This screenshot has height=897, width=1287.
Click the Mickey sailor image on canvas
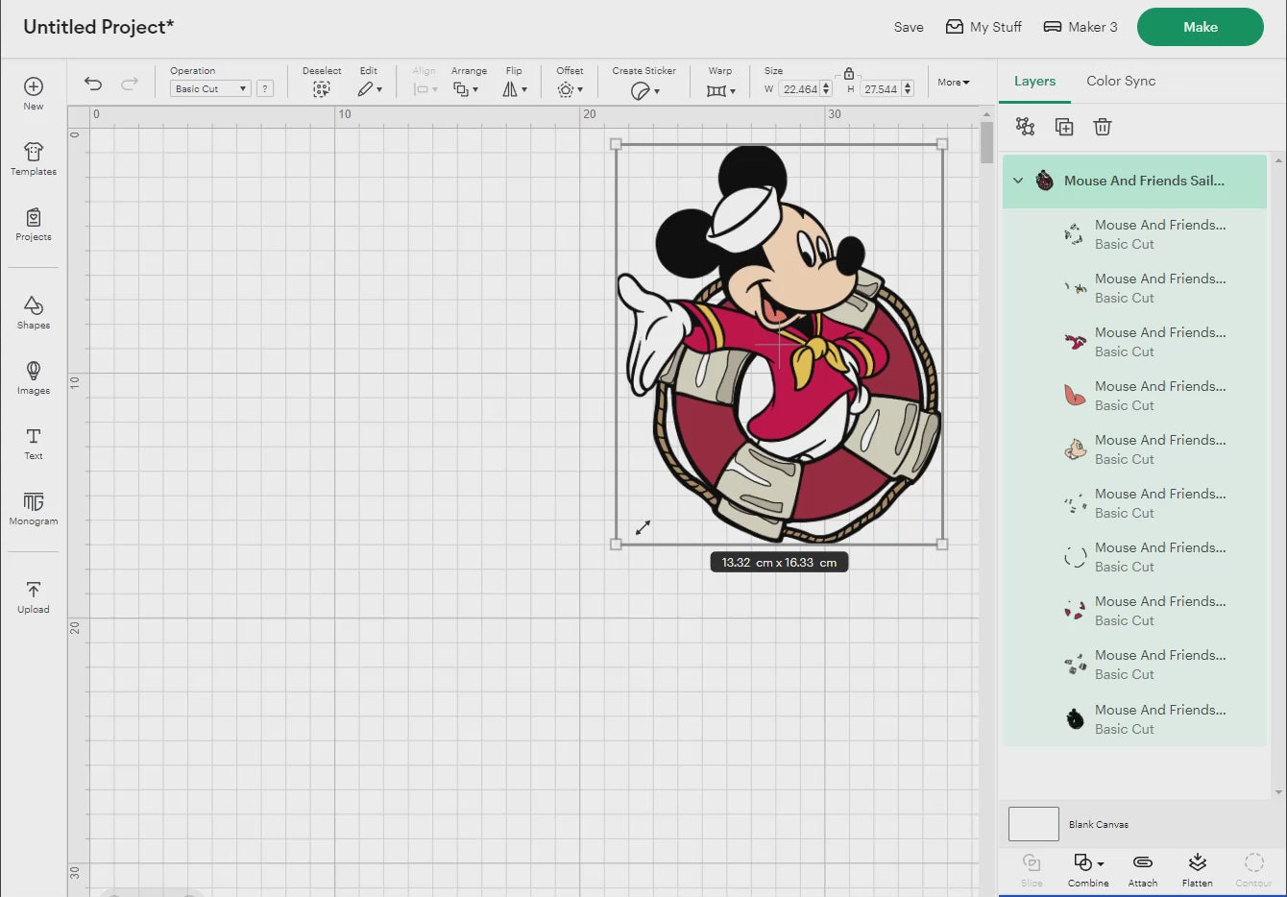[x=780, y=344]
